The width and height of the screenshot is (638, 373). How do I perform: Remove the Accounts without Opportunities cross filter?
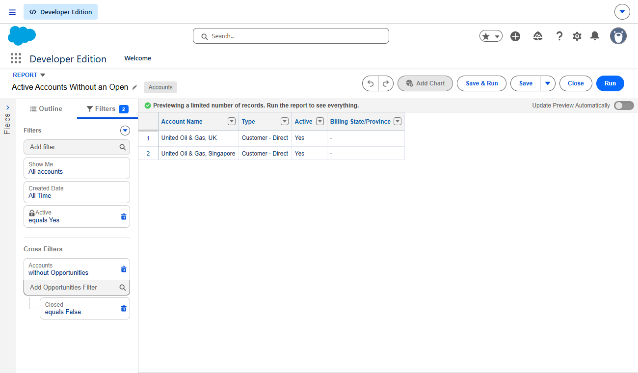124,269
